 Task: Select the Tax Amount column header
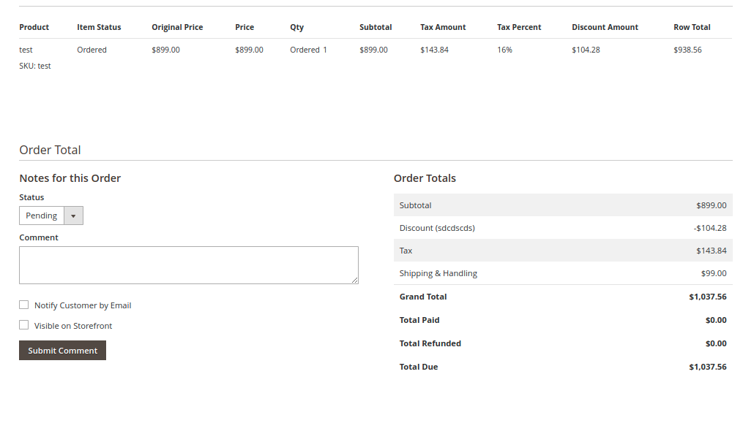coord(442,27)
